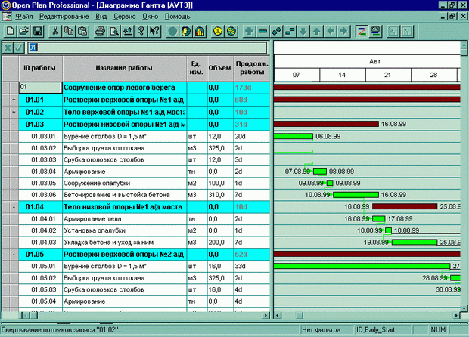This screenshot has height=337, width=469.
Task: Expand the 01.01 work group
Action: click(x=13, y=100)
